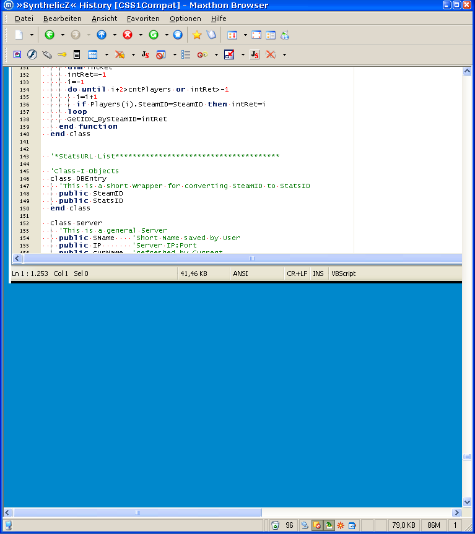
Task: Click the blue window table icon
Action: pyautogui.click(x=93, y=54)
